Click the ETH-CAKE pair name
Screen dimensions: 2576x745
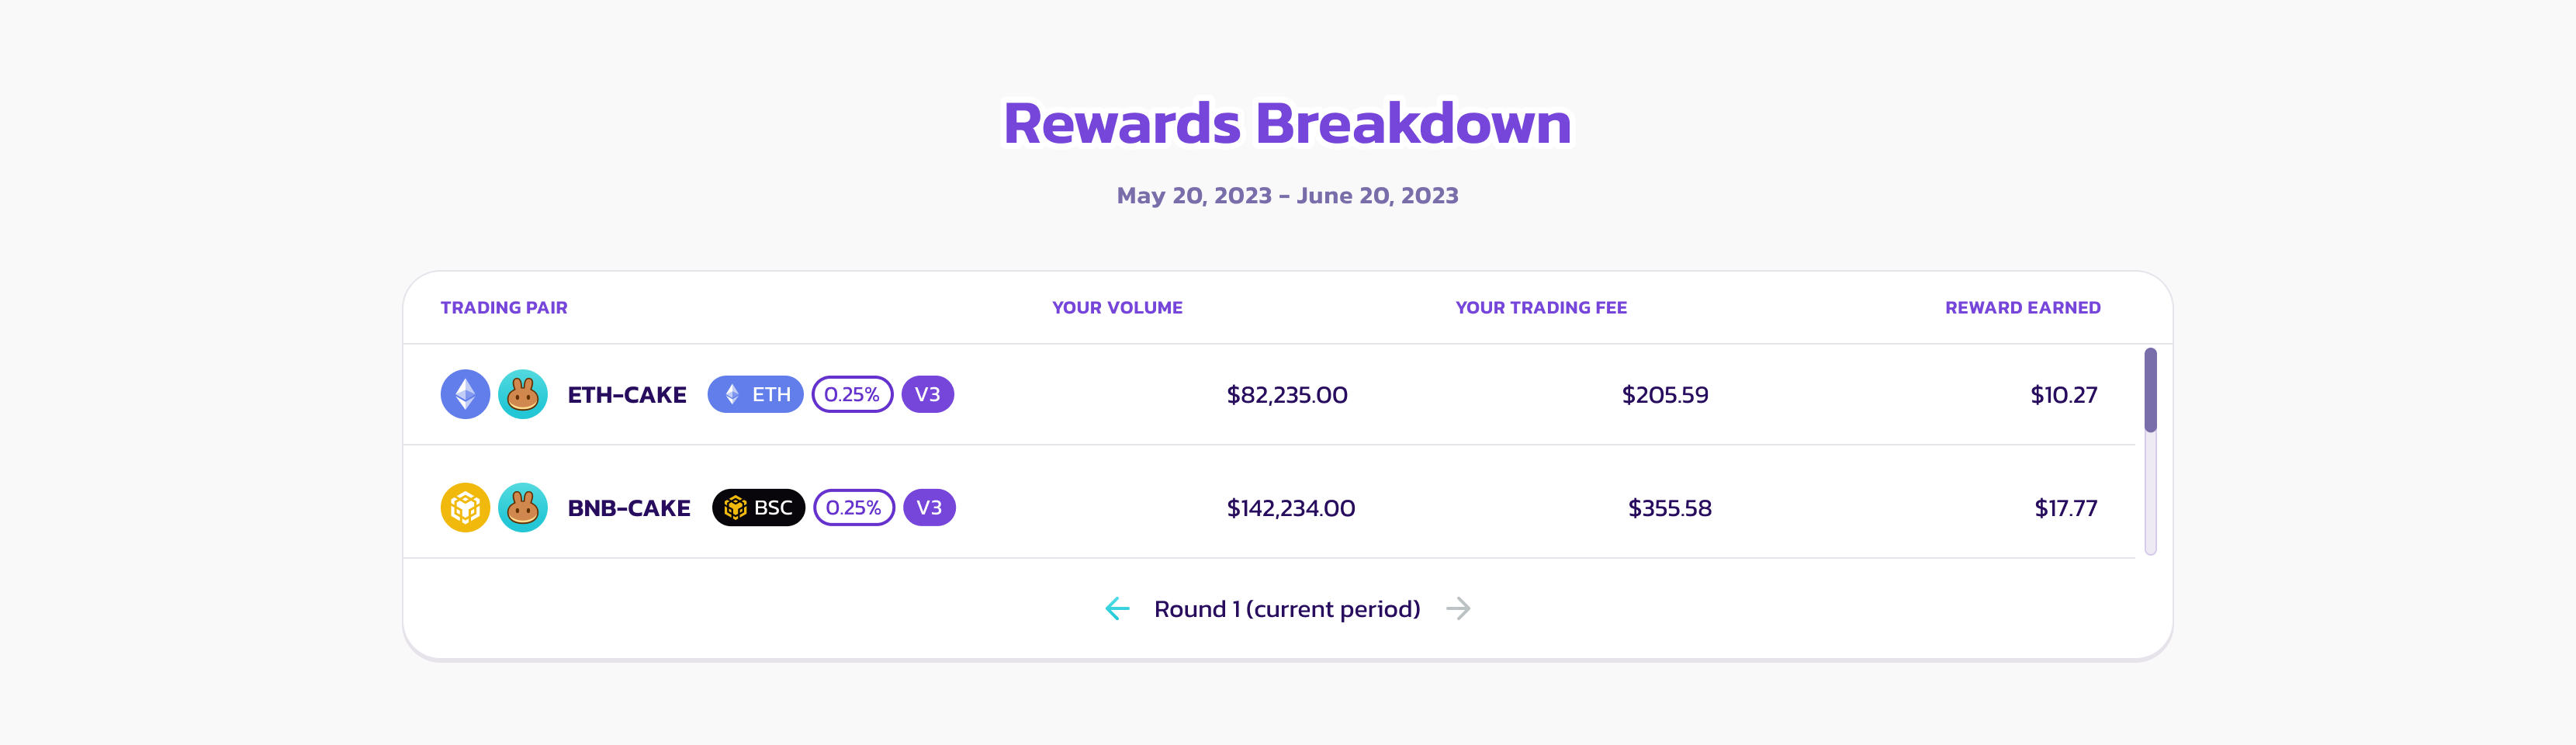tap(627, 395)
